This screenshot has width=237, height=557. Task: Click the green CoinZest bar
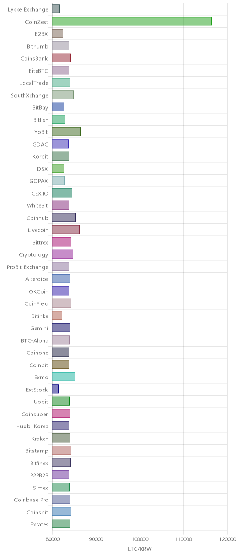click(132, 21)
